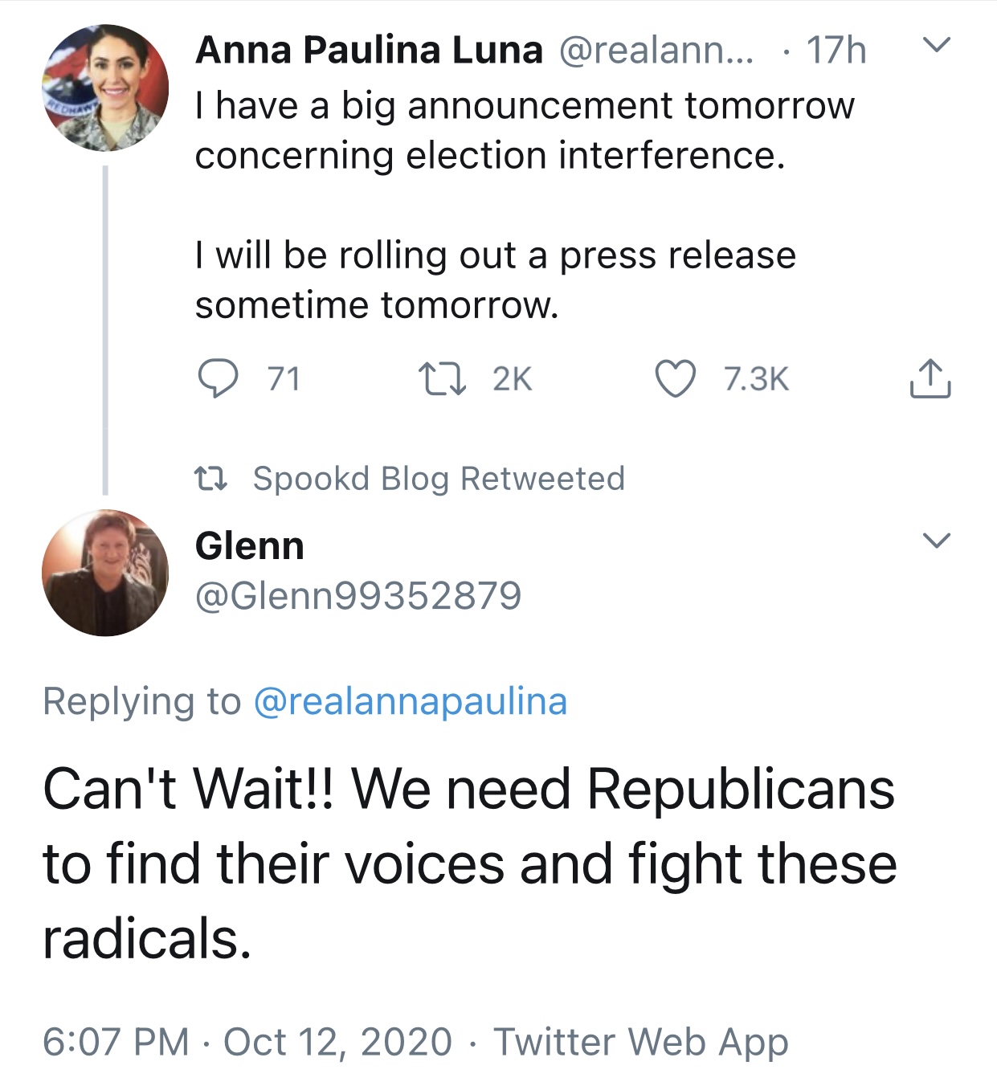This screenshot has width=997, height=1090.
Task: Click the 7.3K likes count
Action: pyautogui.click(x=756, y=379)
